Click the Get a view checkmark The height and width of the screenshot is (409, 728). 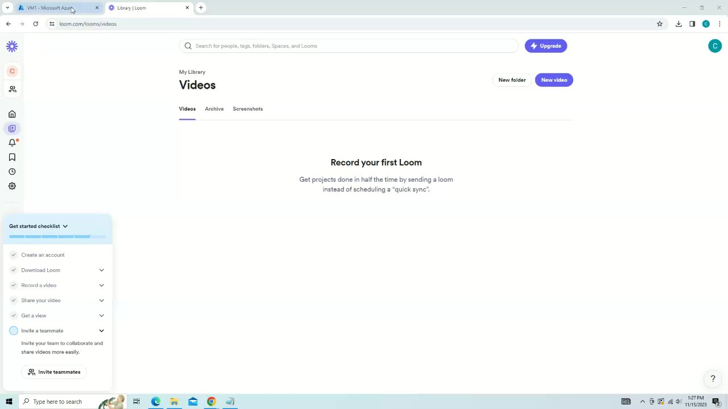[x=14, y=315]
